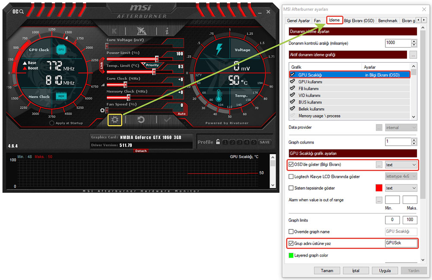Screen dimensions: 432x280
Task: Click the fan speed gear icon
Action: [x=102, y=110]
